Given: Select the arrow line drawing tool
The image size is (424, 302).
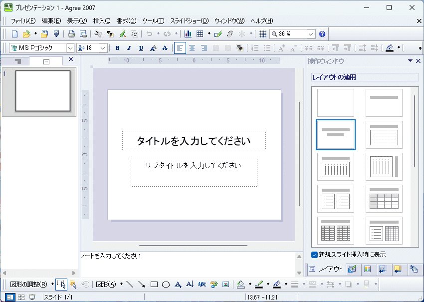Looking at the screenshot, I should [142, 284].
